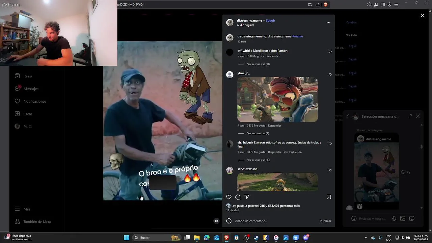This screenshot has width=432, height=243.
Task: Record a voice message in the chat
Action: [394, 219]
